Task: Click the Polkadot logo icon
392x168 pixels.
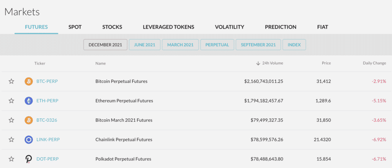Action: point(29,159)
